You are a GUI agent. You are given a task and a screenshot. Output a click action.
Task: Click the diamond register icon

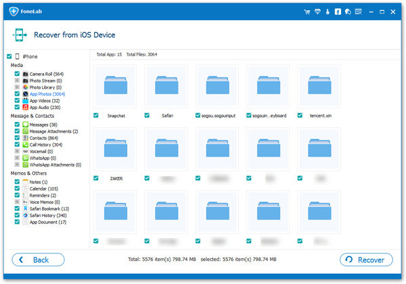click(317, 12)
